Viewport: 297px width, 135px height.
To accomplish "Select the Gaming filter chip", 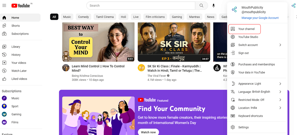I will (x=177, y=17).
